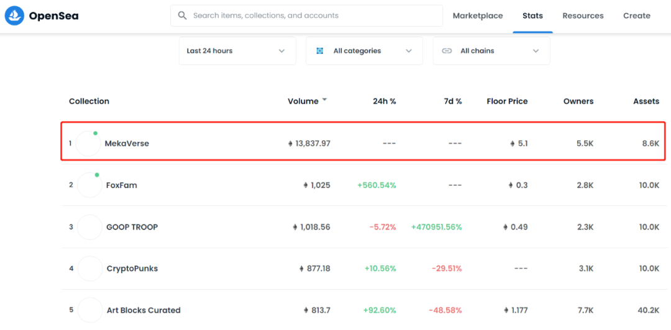Click the ETH icon beside floor price 5.1
The image size is (671, 330).
[x=512, y=144]
